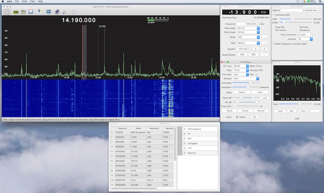324x193 pixels.
Task: Open Tools menu
Action: 24,1
